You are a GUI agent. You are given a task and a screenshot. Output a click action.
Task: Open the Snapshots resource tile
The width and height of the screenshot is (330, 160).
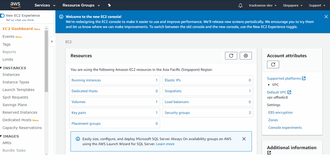pos(208,91)
